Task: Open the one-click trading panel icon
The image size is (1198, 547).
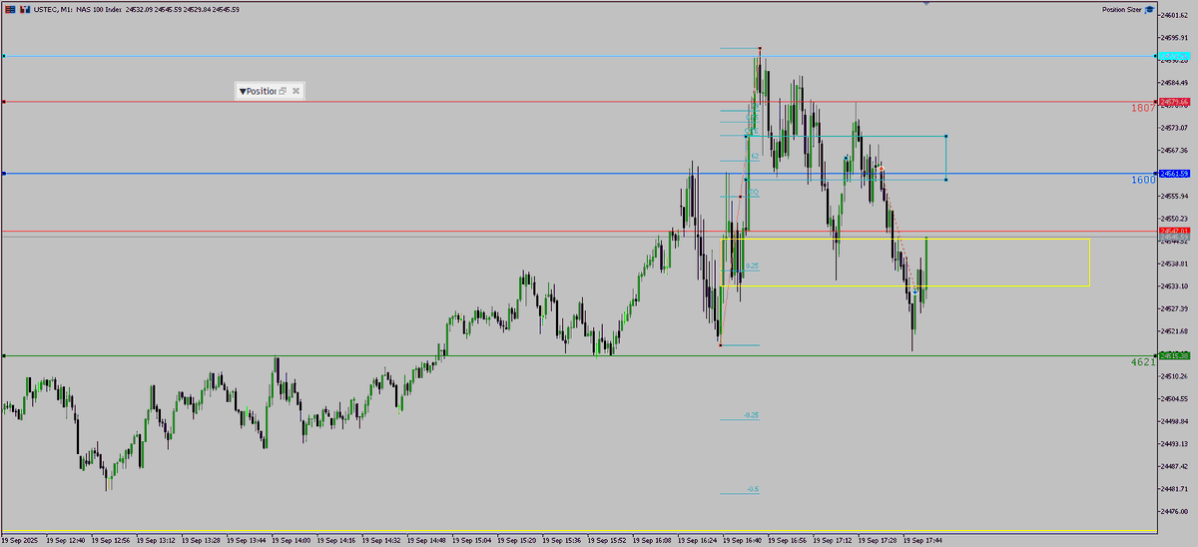Action: coord(24,9)
